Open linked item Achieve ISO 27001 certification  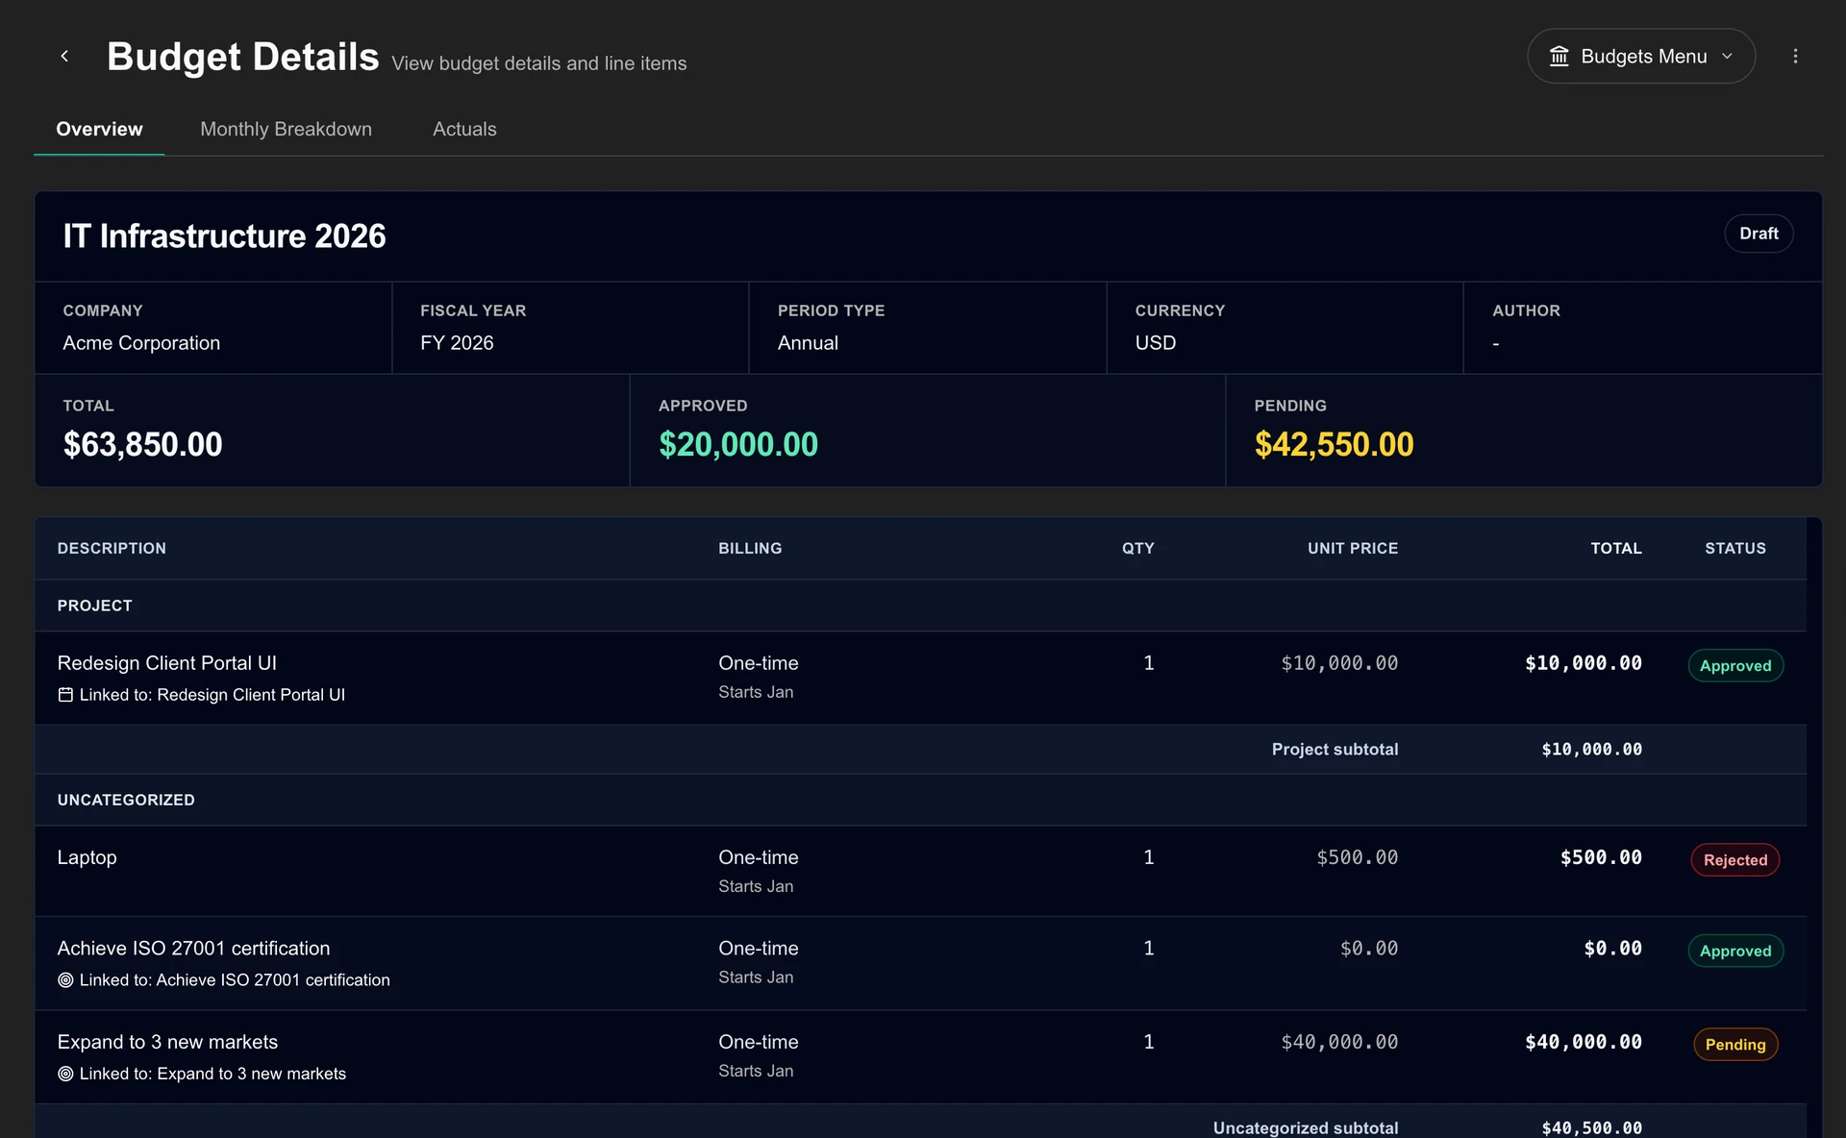pos(235,979)
